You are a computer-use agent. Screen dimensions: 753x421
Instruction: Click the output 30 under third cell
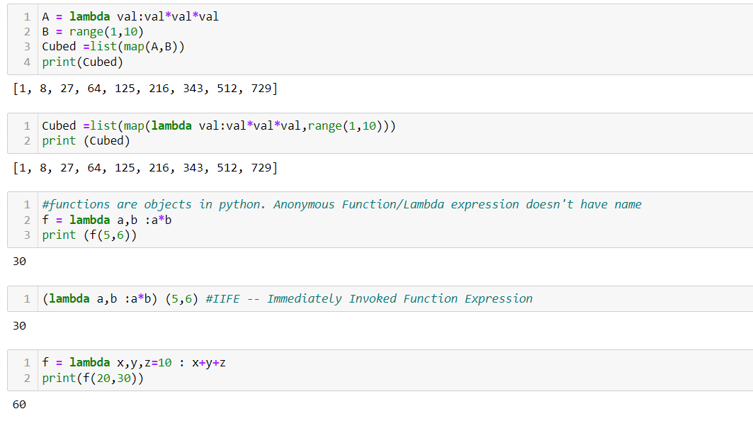point(19,262)
